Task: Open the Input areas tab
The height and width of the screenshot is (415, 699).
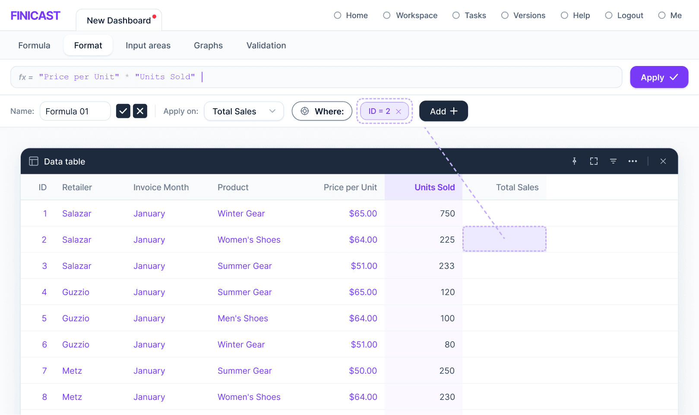Action: click(148, 45)
